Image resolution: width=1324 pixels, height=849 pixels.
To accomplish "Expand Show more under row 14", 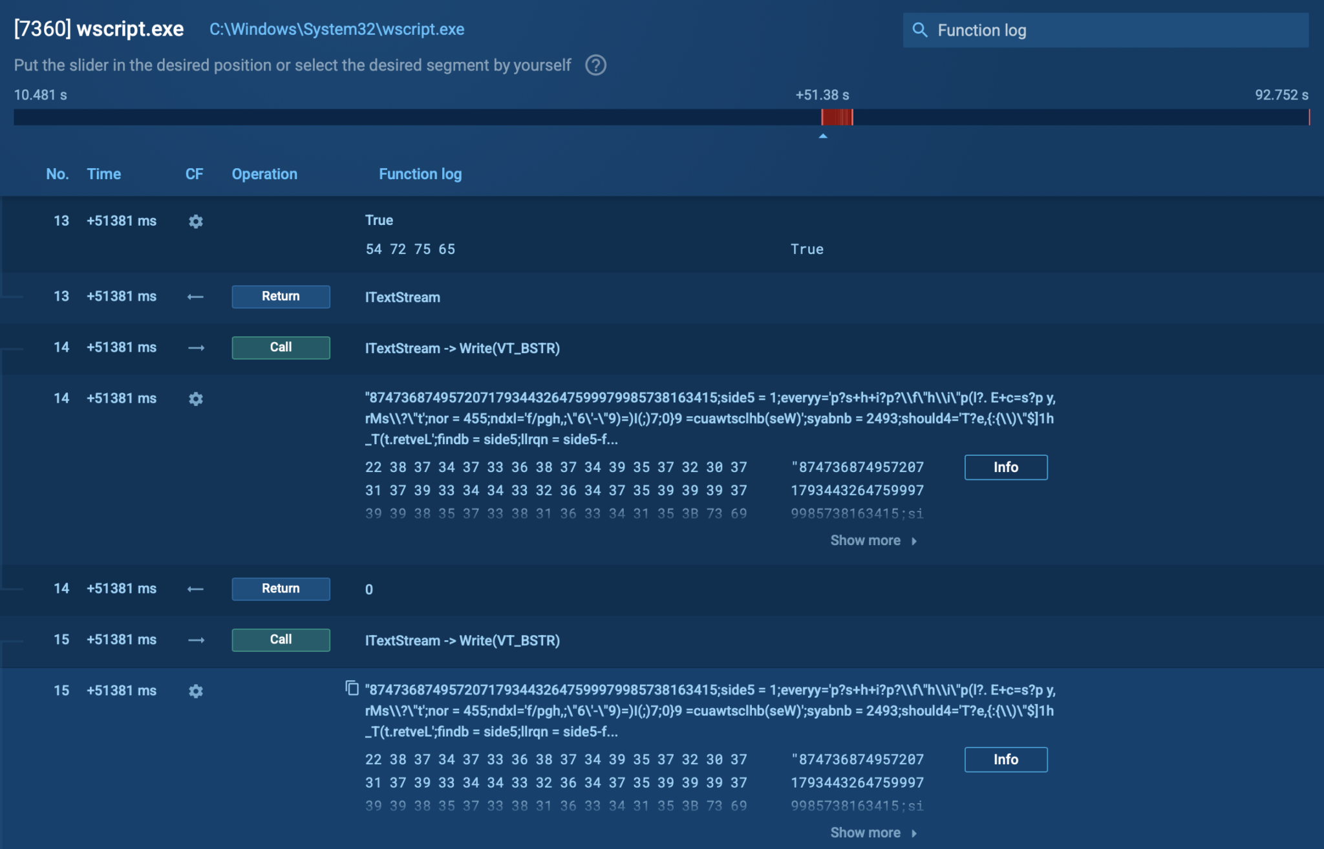I will point(873,541).
